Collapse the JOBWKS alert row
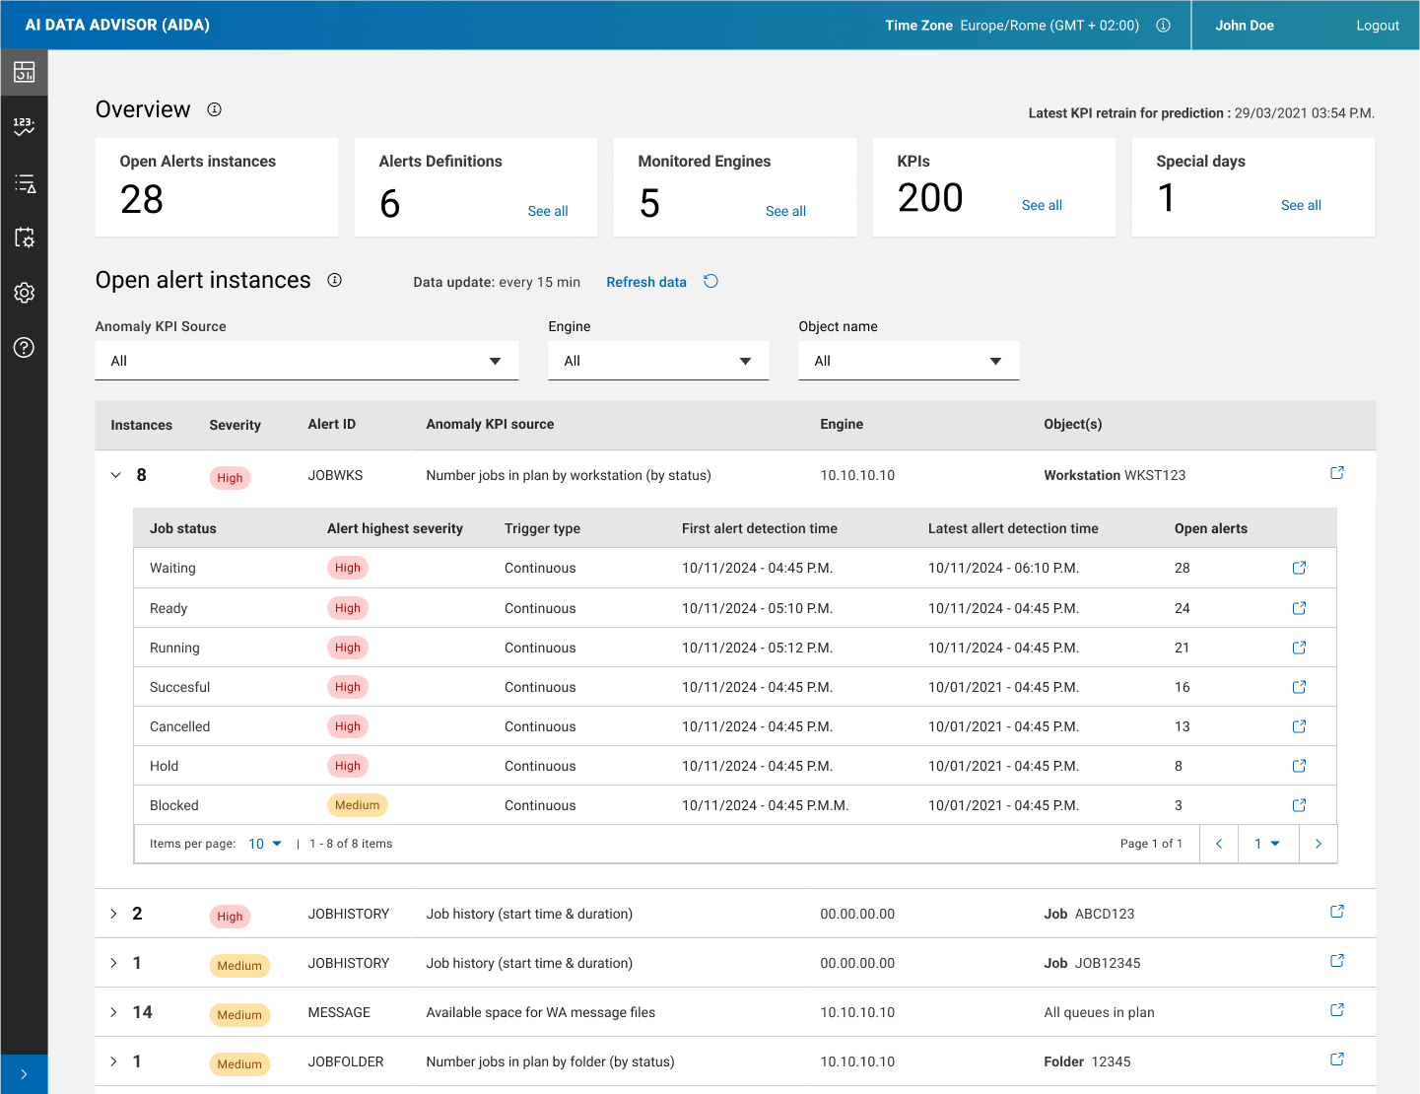Image resolution: width=1420 pixels, height=1094 pixels. [x=115, y=475]
